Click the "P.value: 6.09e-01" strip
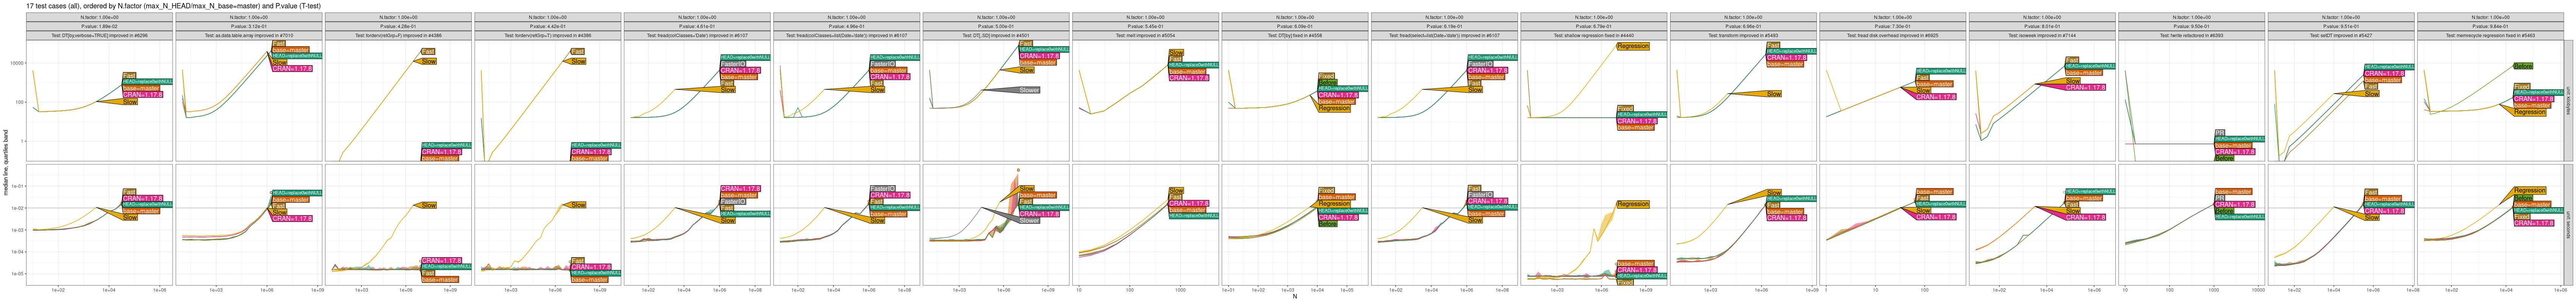Viewport: 2576px width, 303px height. click(x=1294, y=26)
